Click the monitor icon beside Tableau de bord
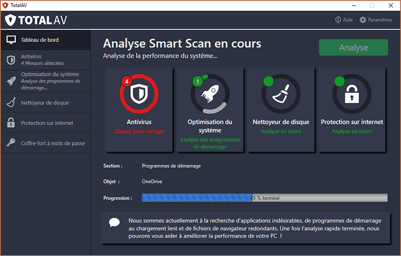This screenshot has width=401, height=256. click(x=11, y=40)
